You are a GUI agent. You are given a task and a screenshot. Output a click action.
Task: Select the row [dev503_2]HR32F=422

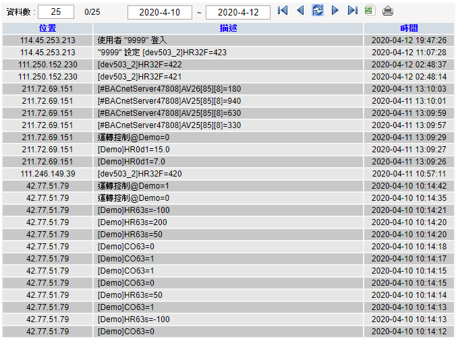[x=228, y=65]
